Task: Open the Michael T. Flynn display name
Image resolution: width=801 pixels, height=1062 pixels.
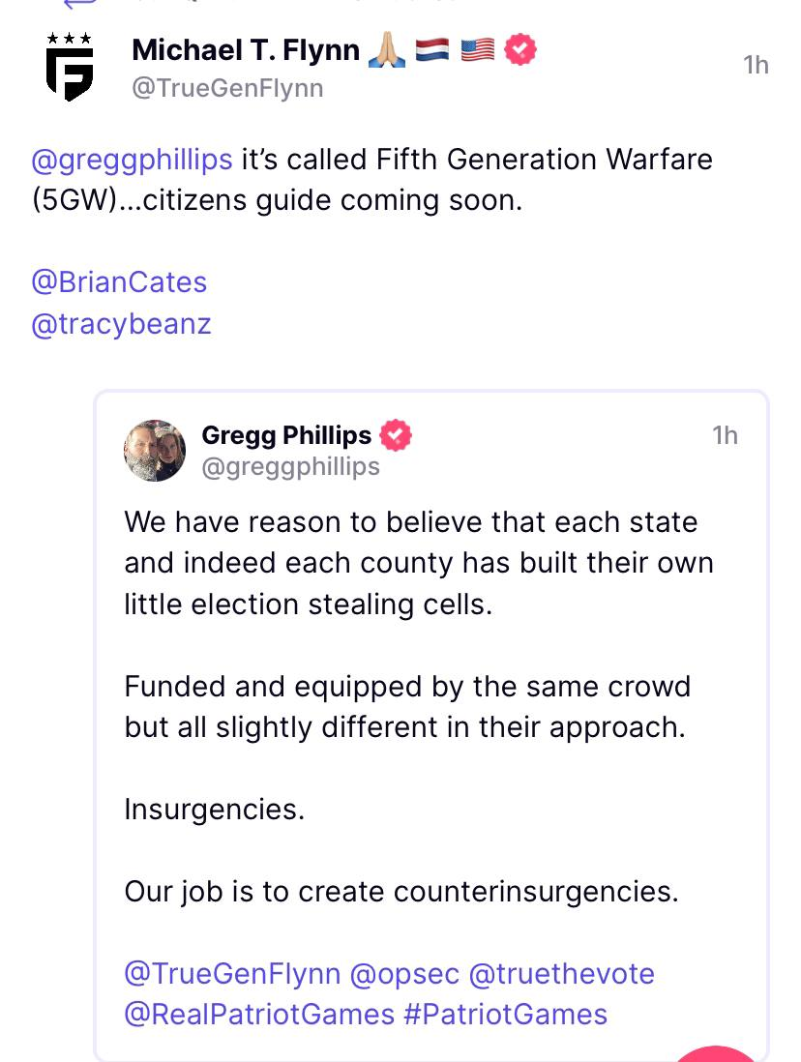Action: (246, 49)
